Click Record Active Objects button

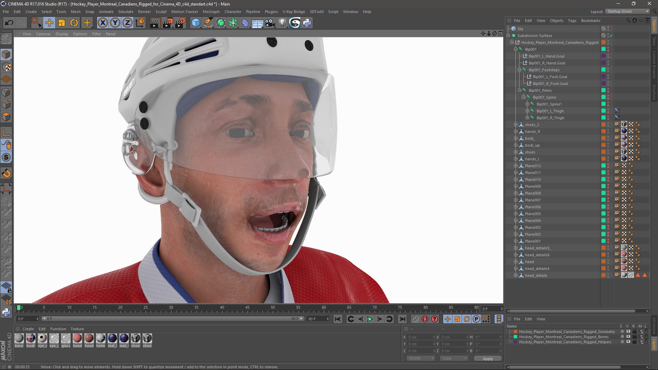point(415,319)
